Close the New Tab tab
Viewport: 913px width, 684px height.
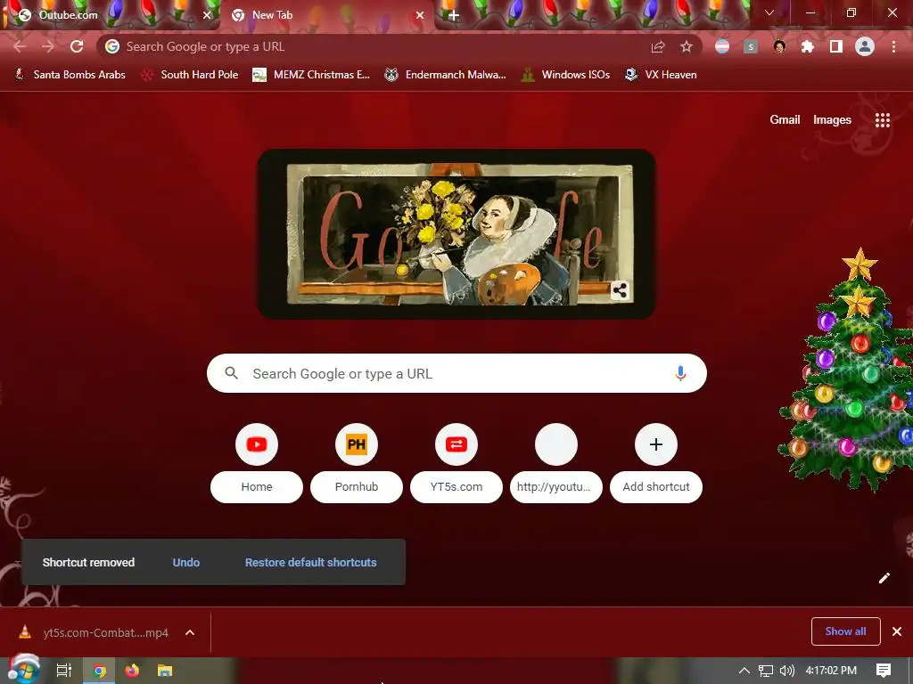tap(420, 15)
